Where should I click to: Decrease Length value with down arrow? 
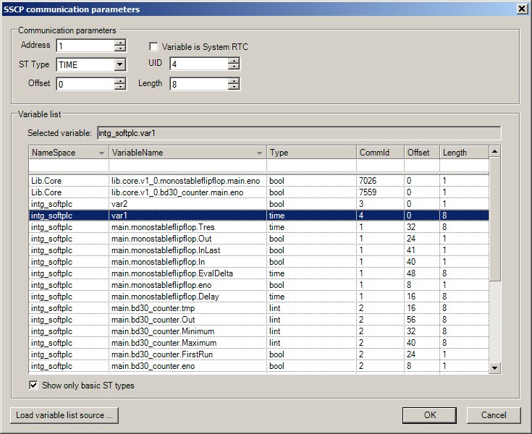pos(233,87)
